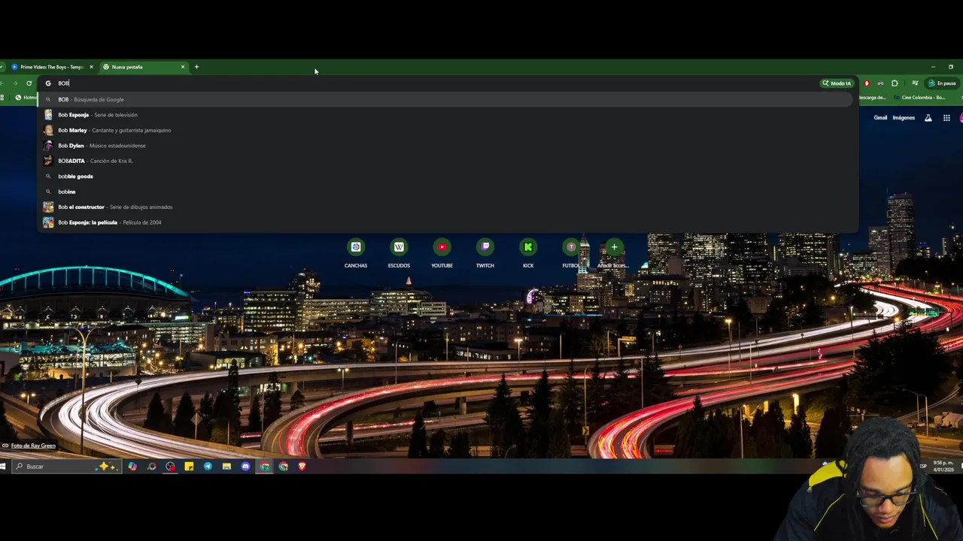The width and height of the screenshot is (963, 541).
Task: Activate Modo IA button in address bar
Action: (x=837, y=83)
